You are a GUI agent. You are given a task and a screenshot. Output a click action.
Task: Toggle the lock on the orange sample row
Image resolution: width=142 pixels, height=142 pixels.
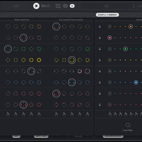[100, 27]
